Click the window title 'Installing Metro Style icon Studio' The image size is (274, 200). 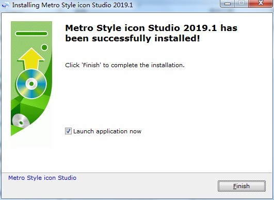coord(73,5)
